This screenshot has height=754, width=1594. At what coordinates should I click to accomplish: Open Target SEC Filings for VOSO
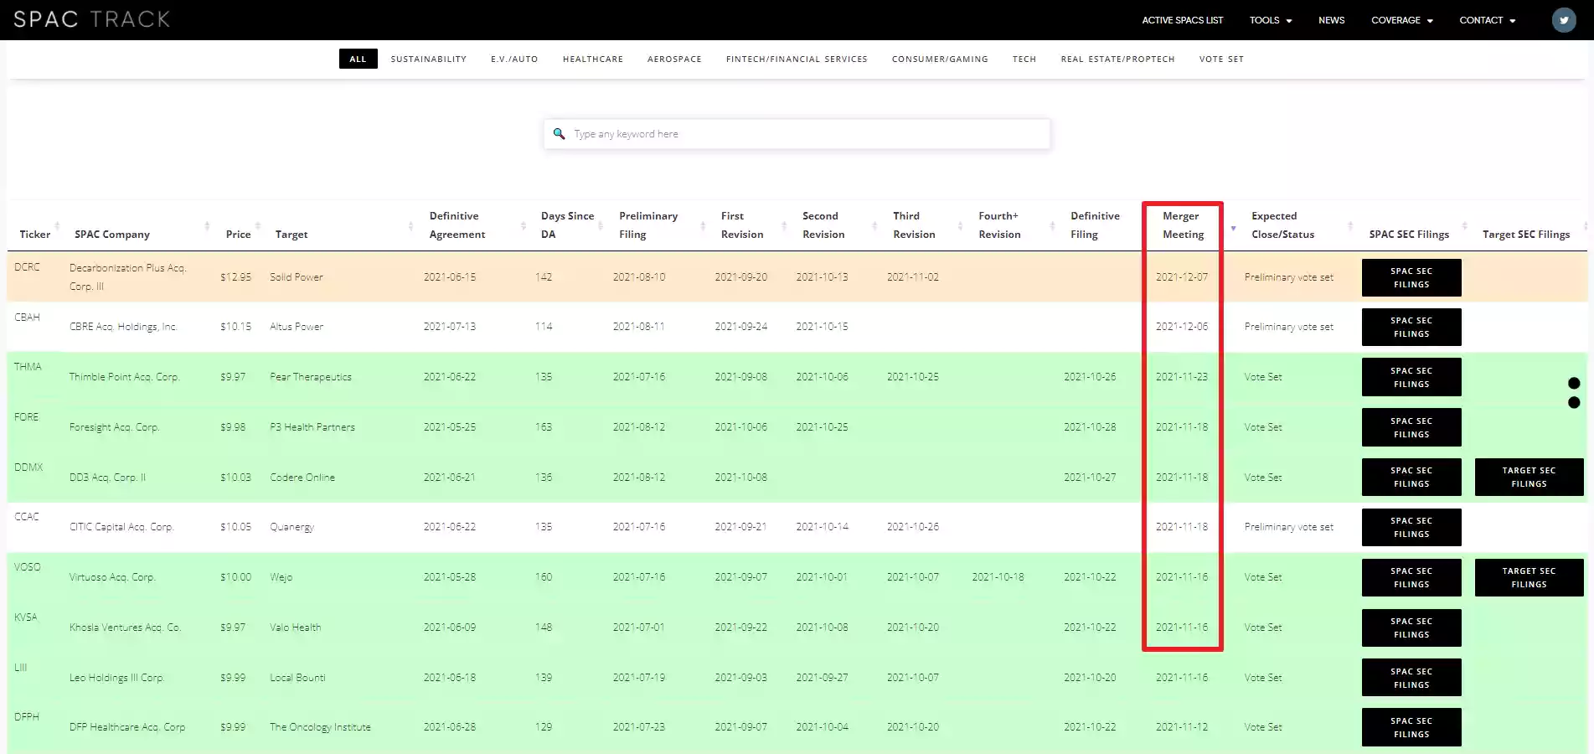click(1529, 577)
